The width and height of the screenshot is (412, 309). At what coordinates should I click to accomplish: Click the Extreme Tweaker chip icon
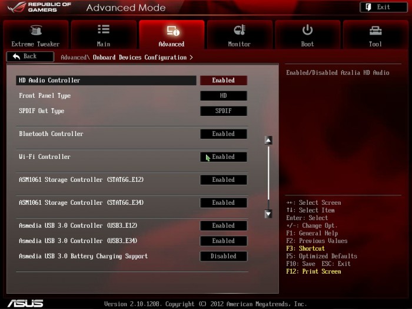point(36,30)
